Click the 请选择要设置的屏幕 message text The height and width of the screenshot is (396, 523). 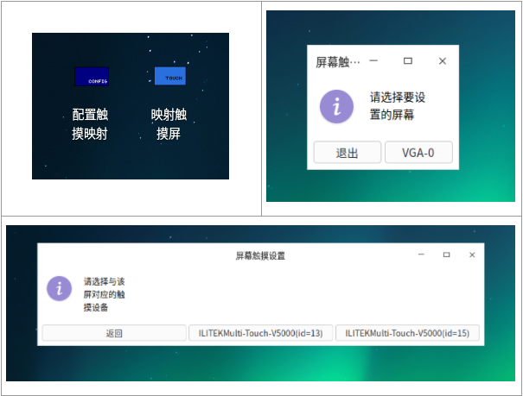398,106
